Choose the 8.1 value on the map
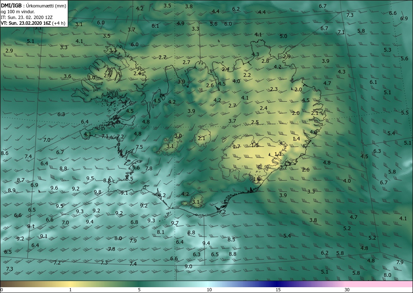The image size is (413, 293). click(x=161, y=232)
